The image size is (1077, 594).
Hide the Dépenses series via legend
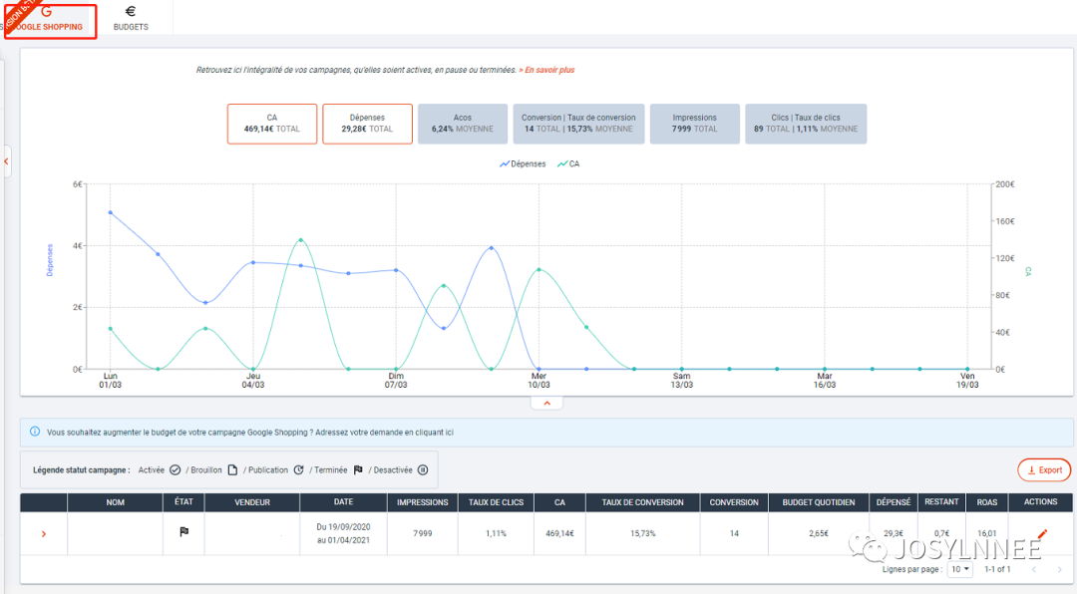[524, 163]
